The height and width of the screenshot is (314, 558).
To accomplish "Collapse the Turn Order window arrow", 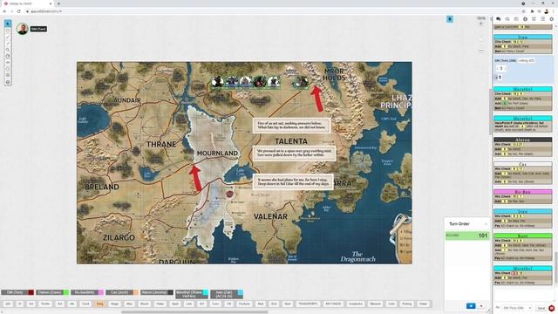I will (x=487, y=224).
